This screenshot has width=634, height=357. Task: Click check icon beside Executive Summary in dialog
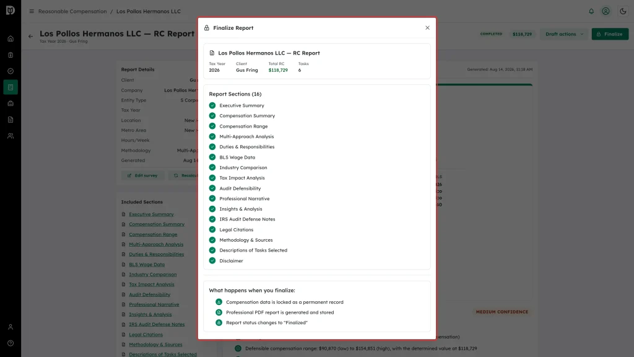click(x=212, y=105)
